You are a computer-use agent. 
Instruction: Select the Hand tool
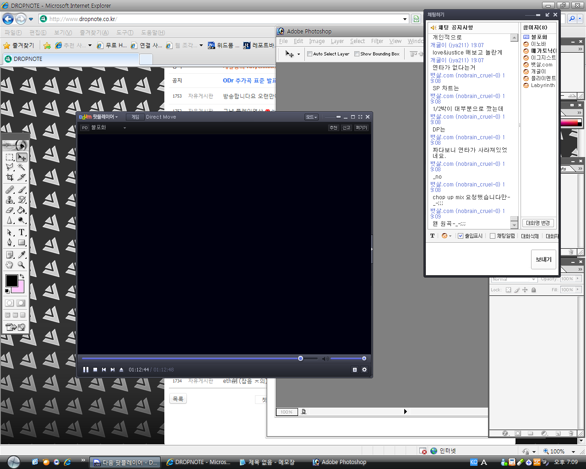click(x=10, y=265)
